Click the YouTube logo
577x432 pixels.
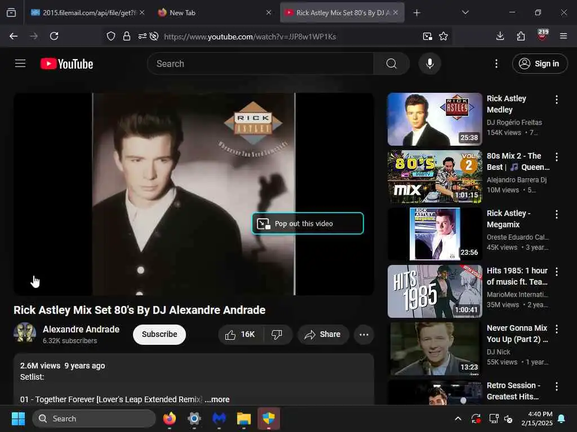(66, 64)
